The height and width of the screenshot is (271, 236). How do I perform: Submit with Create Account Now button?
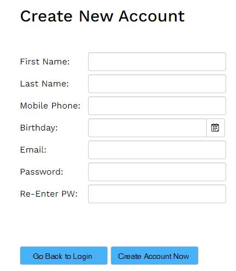(155, 256)
